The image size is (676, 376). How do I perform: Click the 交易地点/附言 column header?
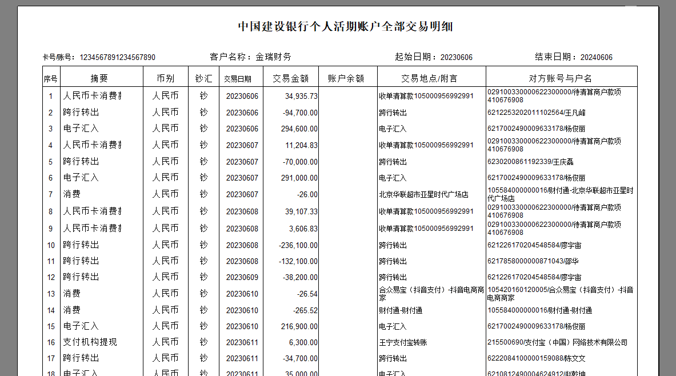429,78
